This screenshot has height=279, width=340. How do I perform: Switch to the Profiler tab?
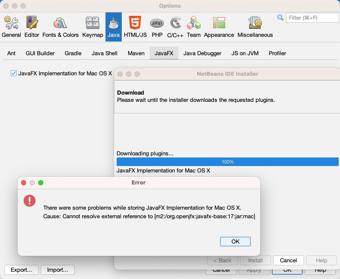[x=277, y=53]
